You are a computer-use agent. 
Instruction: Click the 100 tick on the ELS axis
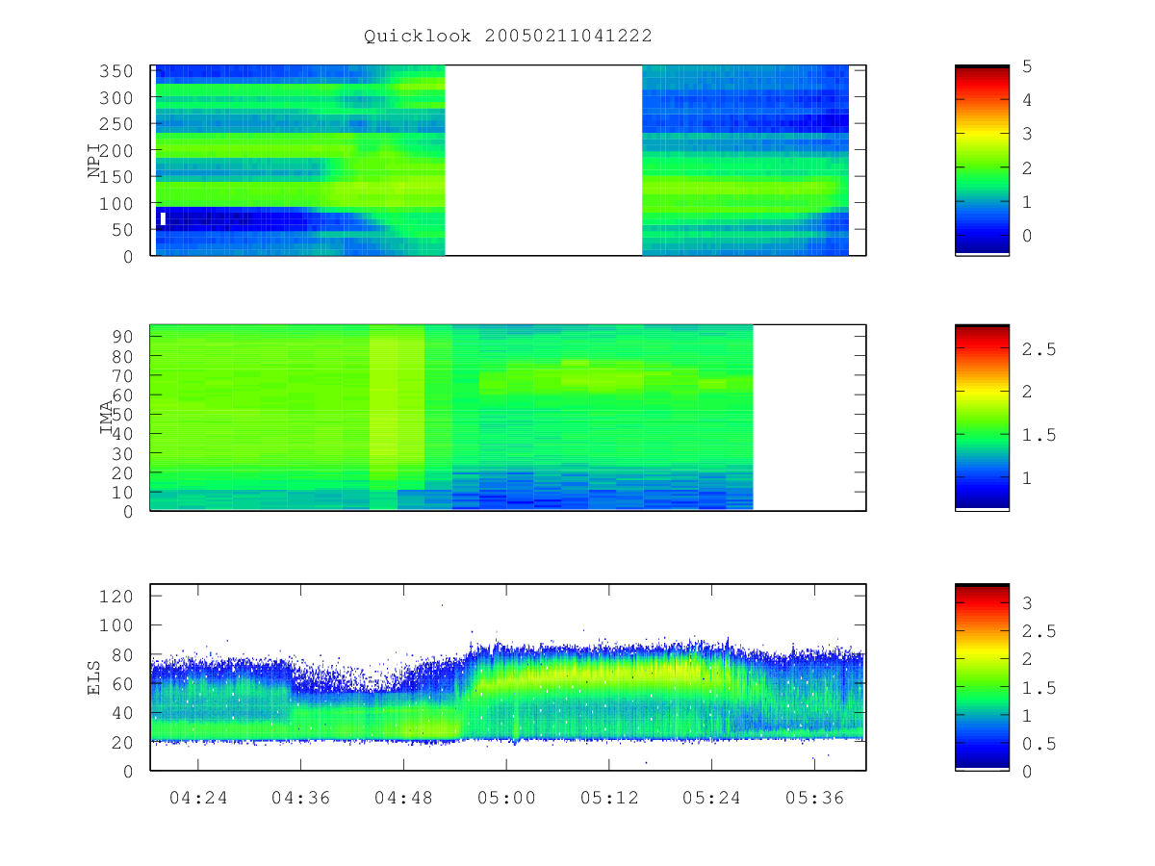tap(117, 625)
